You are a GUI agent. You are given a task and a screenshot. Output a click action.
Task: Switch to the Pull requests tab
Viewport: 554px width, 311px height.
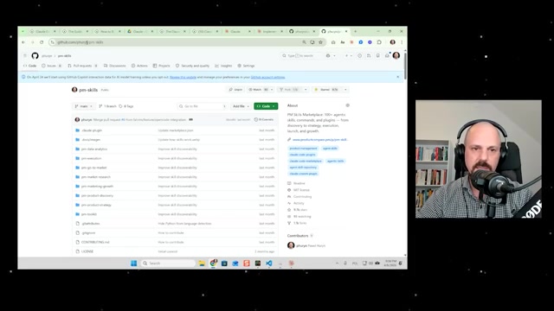[83, 66]
